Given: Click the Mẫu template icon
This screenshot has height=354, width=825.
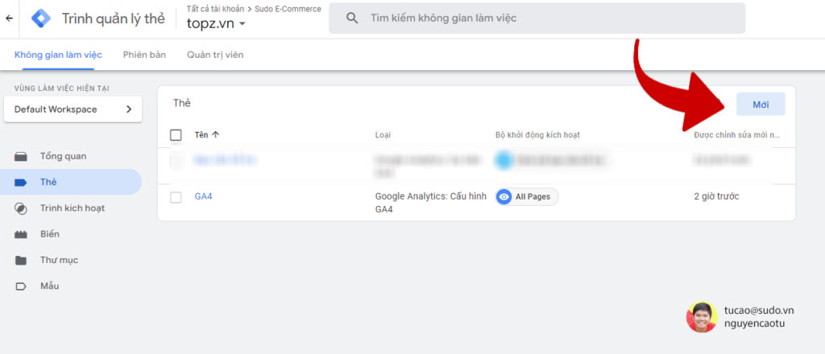Looking at the screenshot, I should pos(20,286).
